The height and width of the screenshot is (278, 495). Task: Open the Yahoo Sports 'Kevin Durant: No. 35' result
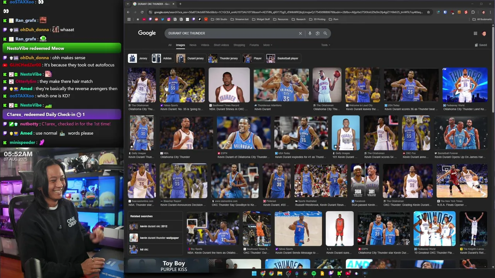[182, 85]
